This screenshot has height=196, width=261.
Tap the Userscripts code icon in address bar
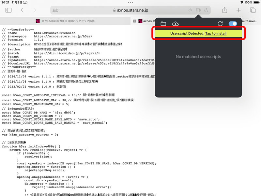click(x=190, y=10)
